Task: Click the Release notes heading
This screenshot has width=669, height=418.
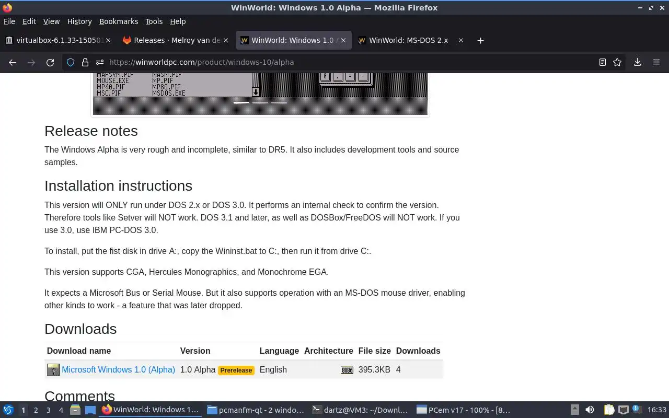Action: (x=91, y=131)
